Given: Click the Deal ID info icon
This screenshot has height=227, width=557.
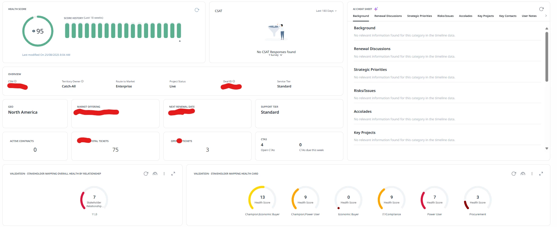Looking at the screenshot, I should (234, 81).
